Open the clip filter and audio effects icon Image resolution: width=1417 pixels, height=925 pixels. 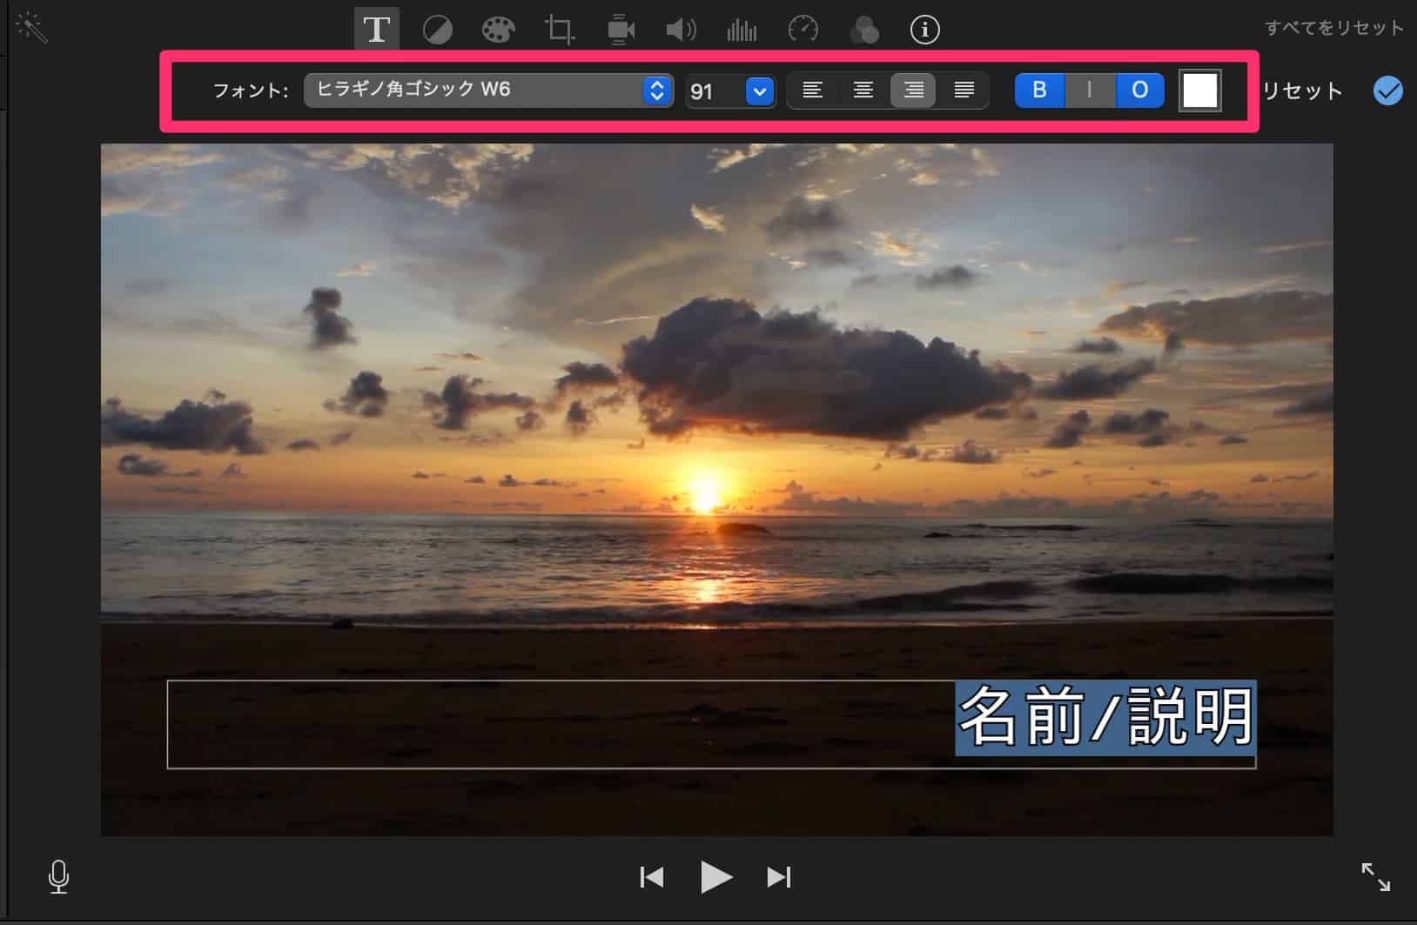(x=863, y=30)
